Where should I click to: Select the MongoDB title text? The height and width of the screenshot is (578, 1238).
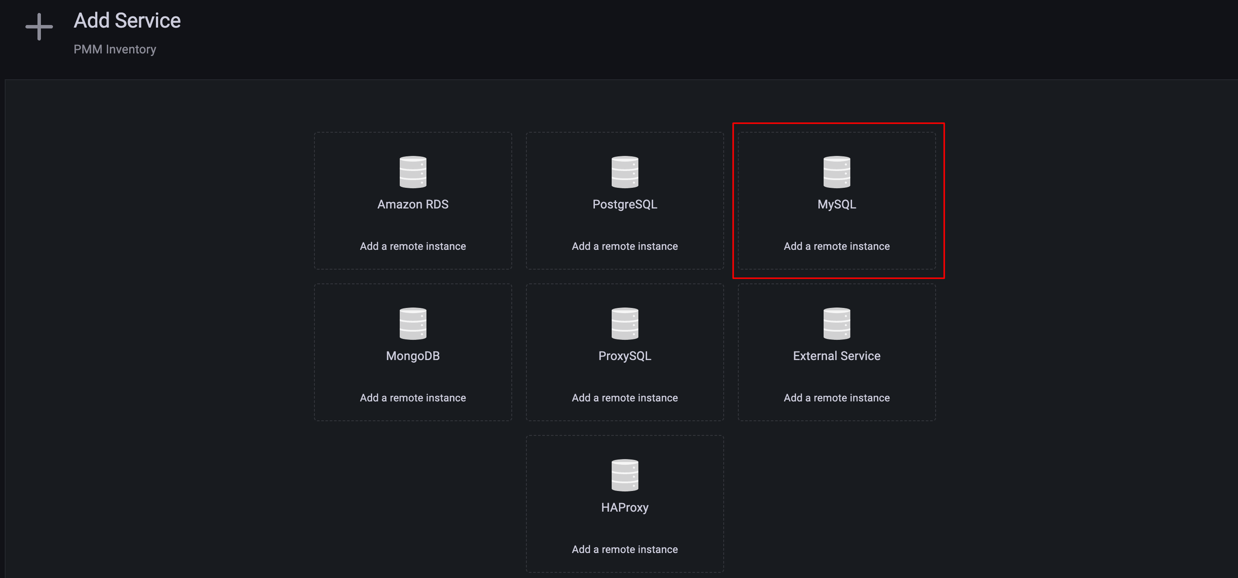(x=413, y=356)
